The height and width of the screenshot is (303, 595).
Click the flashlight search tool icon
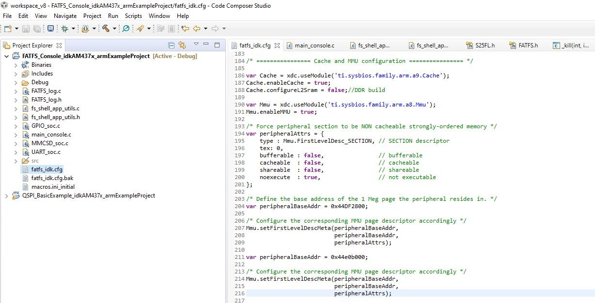(x=140, y=29)
